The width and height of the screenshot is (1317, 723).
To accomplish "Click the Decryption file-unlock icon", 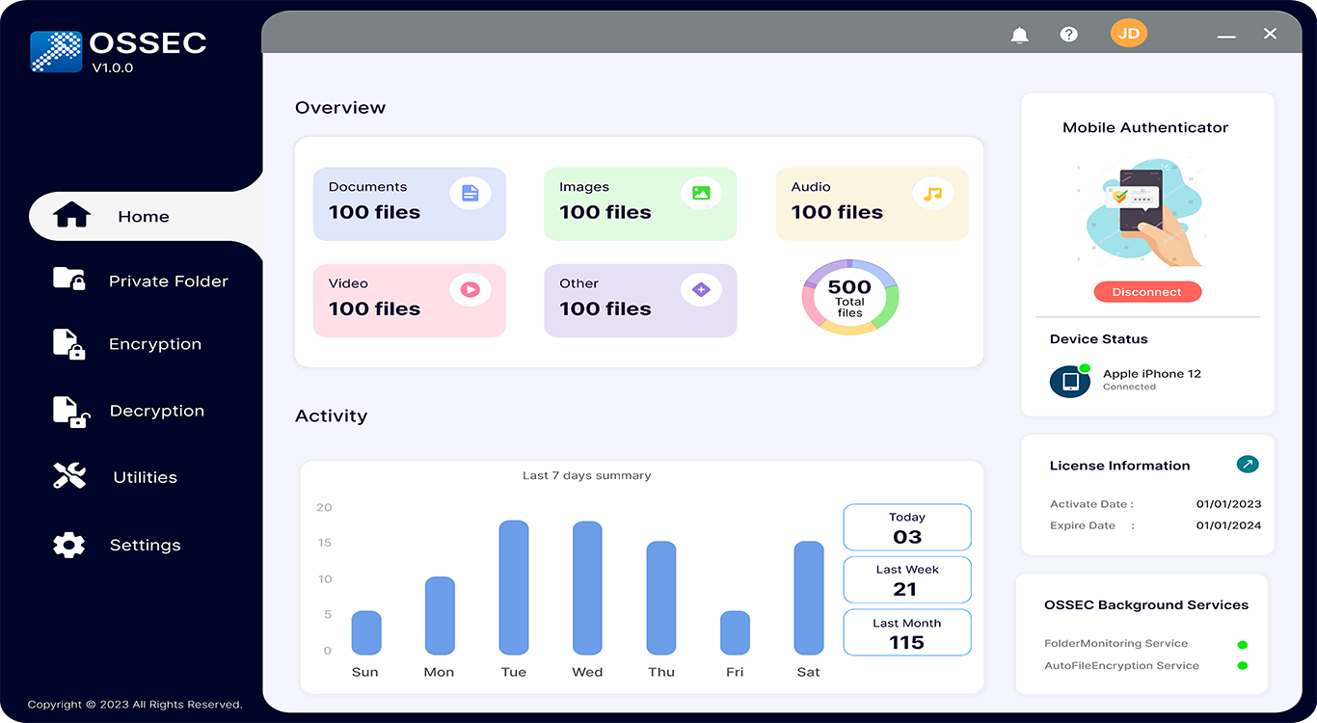I will [x=70, y=411].
